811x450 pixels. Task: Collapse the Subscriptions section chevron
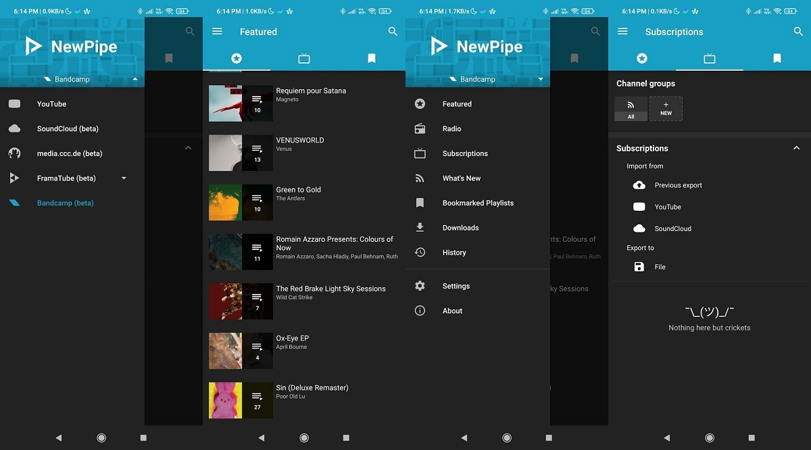(x=796, y=148)
